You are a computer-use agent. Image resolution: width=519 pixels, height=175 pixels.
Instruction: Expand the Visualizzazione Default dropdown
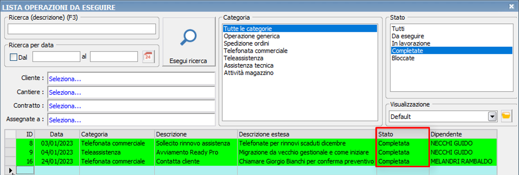pos(492,117)
